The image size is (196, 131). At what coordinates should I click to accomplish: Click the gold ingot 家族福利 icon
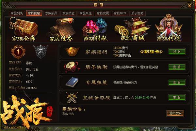pos(72,52)
